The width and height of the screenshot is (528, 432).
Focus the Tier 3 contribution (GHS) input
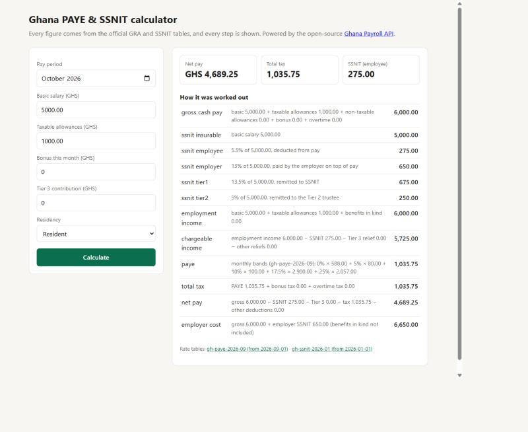96,203
